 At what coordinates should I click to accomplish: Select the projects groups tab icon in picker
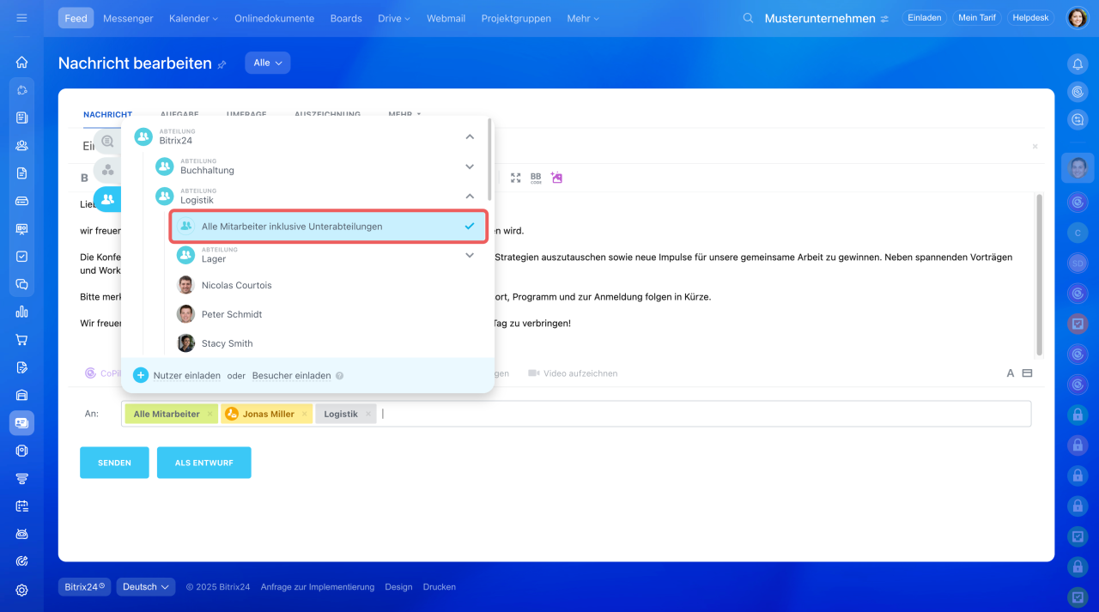click(107, 170)
